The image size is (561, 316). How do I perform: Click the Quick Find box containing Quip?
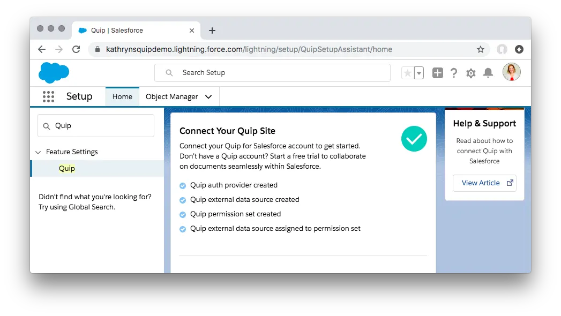tap(96, 126)
